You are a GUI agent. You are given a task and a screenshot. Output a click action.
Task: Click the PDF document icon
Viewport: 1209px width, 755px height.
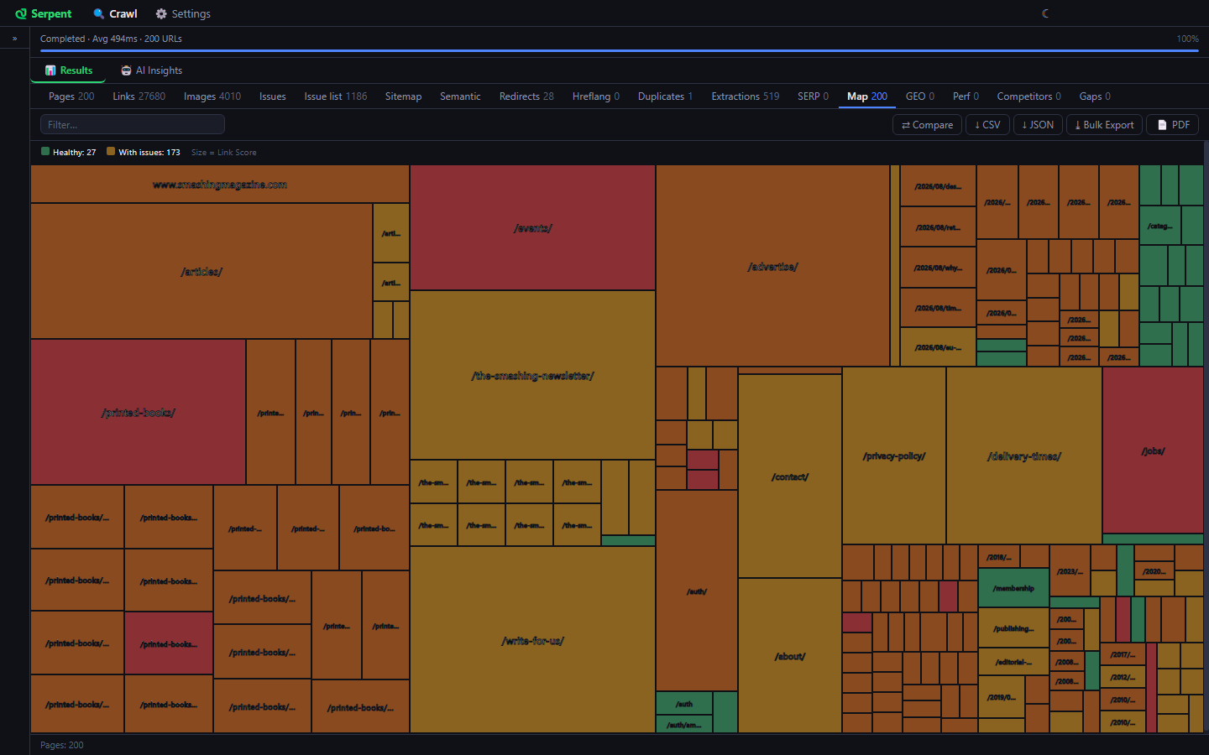[x=1162, y=125]
